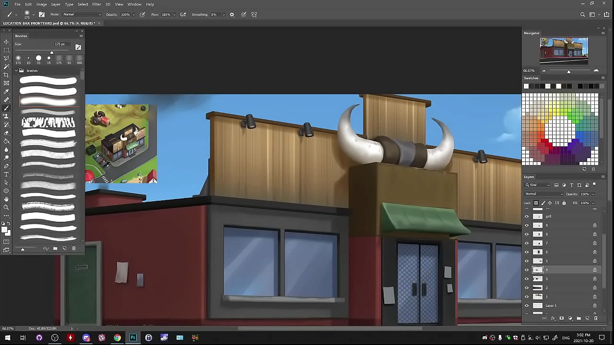
Task: Open the Filter menu
Action: 96,4
